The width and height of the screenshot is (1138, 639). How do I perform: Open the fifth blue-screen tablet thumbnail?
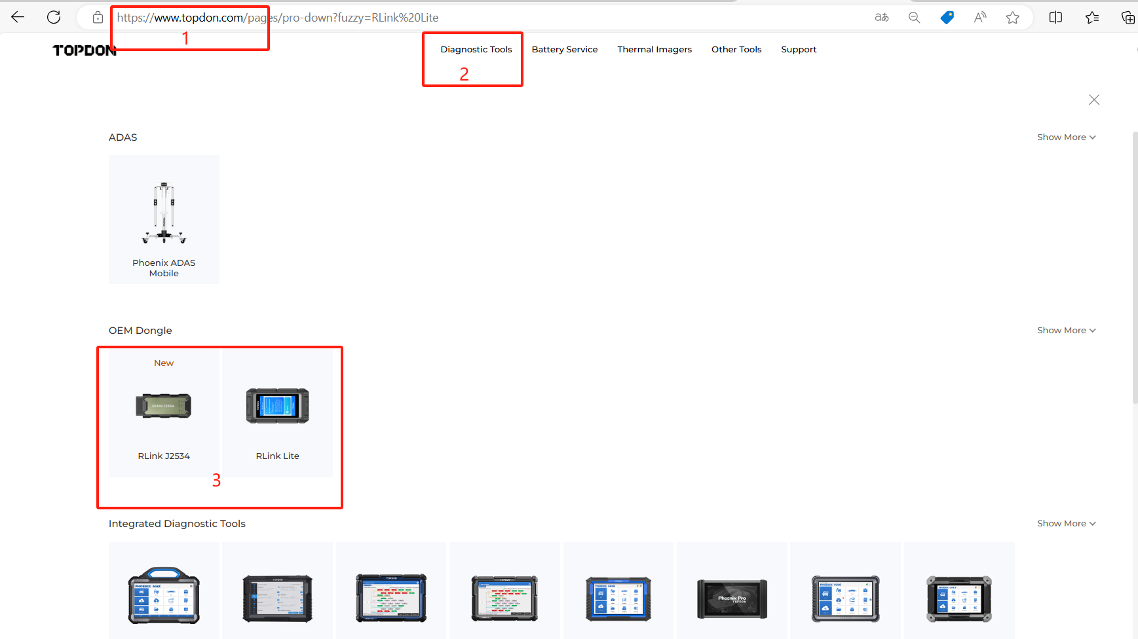point(618,598)
